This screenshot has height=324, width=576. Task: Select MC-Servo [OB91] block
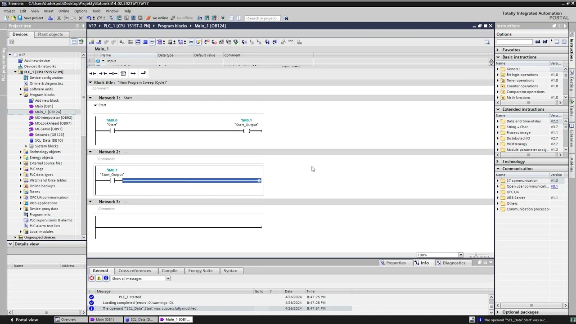(48, 129)
